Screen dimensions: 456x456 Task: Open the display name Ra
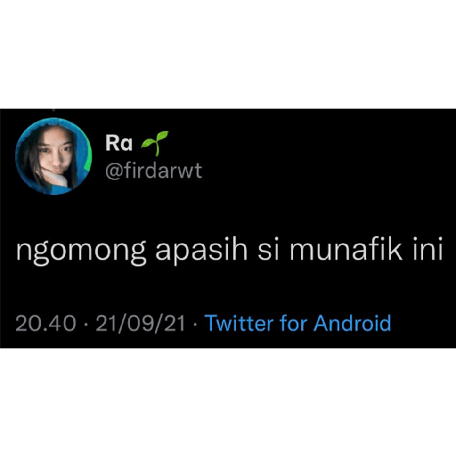(x=118, y=143)
